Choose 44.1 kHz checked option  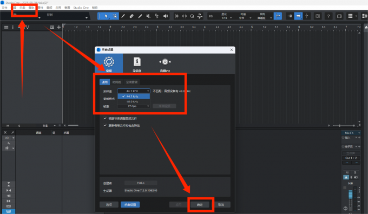[x=134, y=96]
